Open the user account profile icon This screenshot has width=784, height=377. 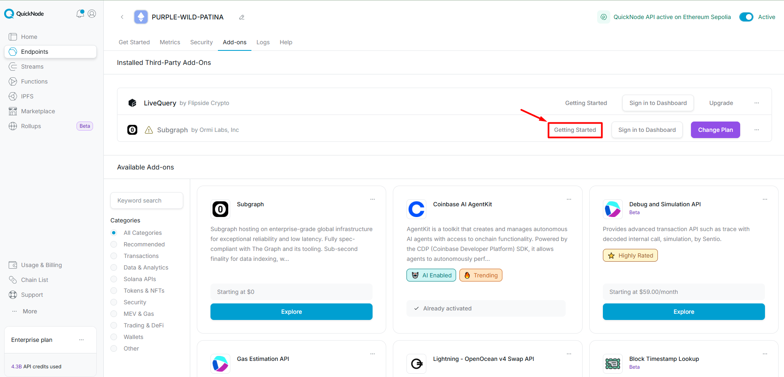(x=92, y=14)
